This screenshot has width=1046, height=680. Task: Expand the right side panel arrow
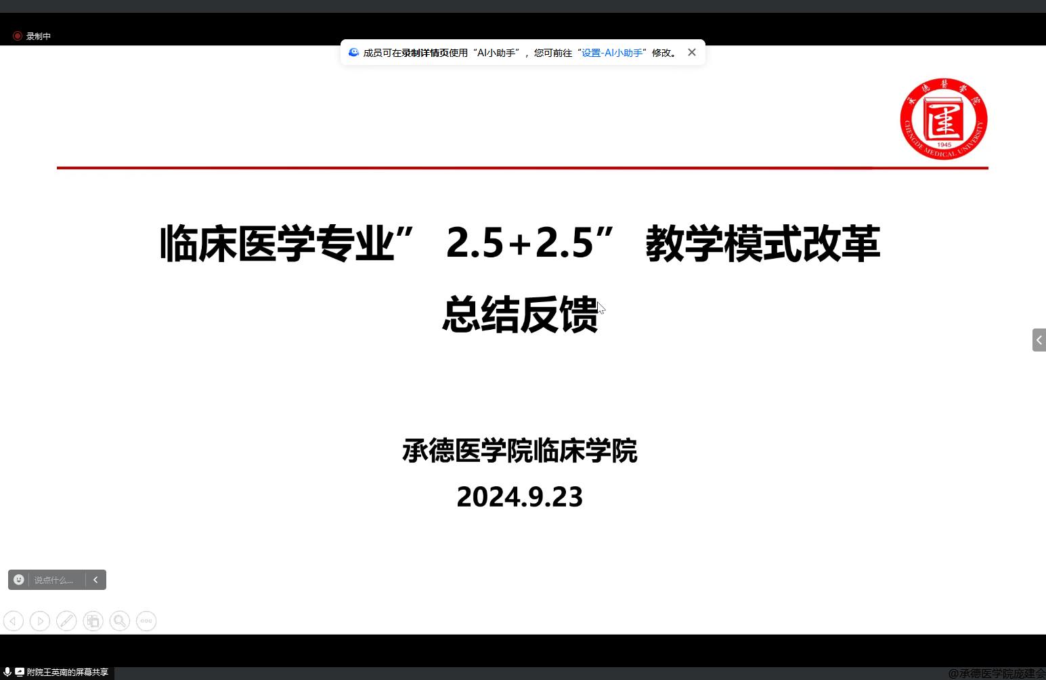(1039, 340)
